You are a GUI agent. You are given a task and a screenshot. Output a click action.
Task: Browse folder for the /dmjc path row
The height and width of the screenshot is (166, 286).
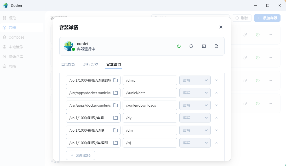(x=116, y=80)
